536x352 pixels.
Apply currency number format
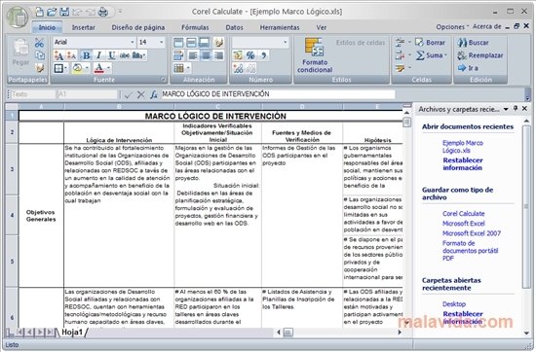pos(238,55)
